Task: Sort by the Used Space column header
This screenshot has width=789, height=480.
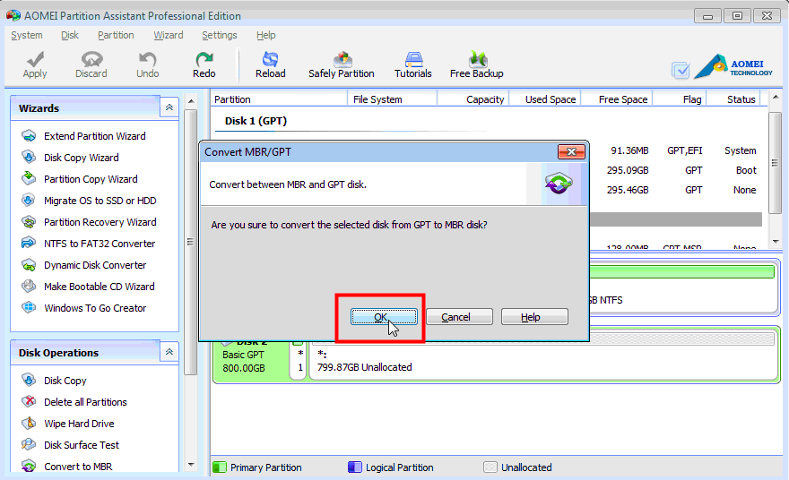Action: (x=545, y=99)
